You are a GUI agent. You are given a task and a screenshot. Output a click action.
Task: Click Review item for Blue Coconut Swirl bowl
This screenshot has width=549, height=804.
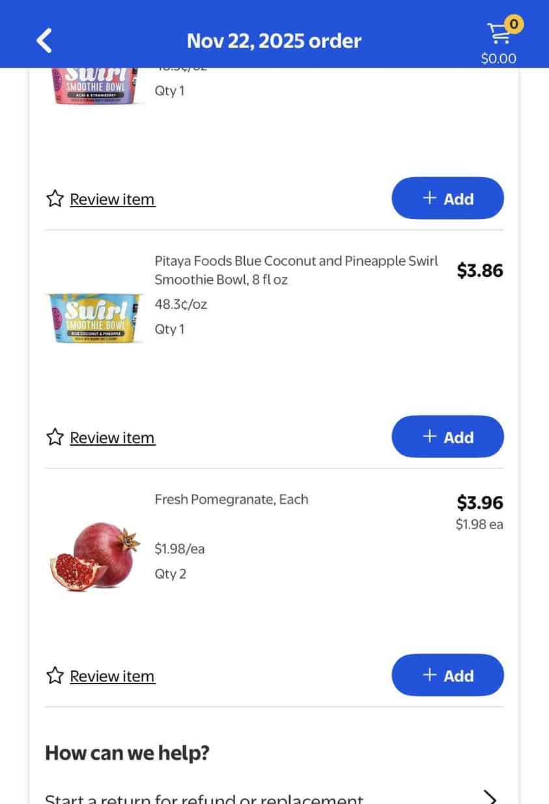(x=112, y=437)
